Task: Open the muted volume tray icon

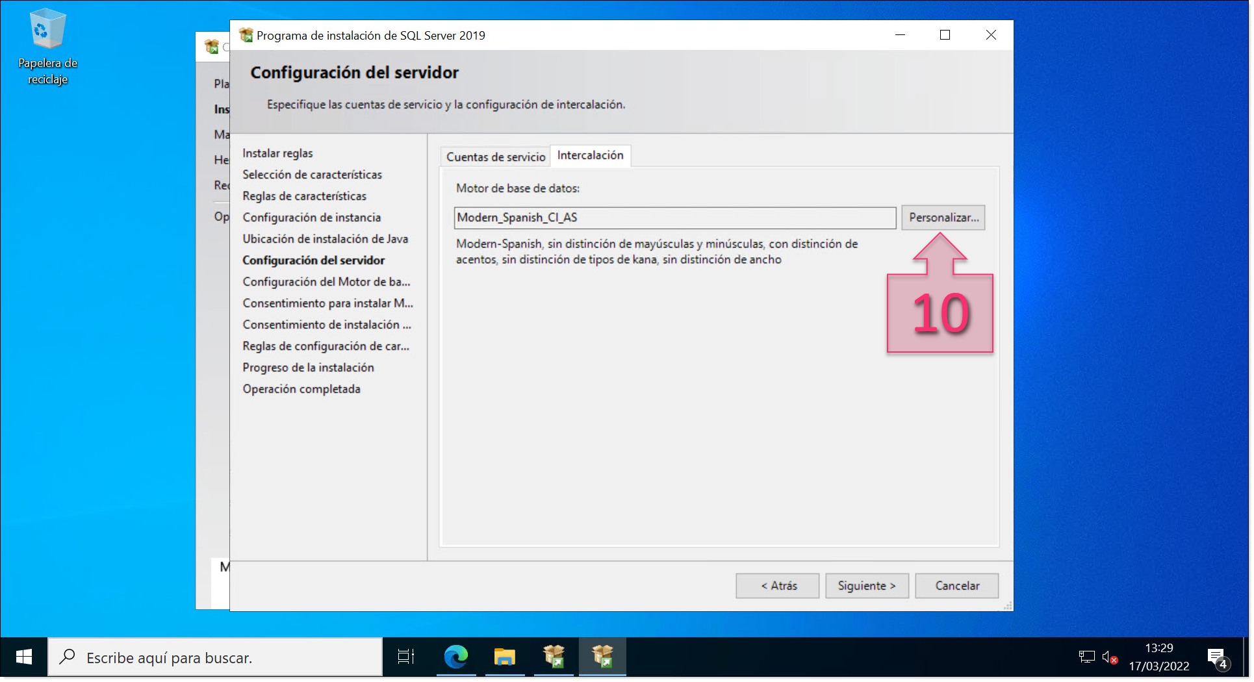Action: [1110, 657]
